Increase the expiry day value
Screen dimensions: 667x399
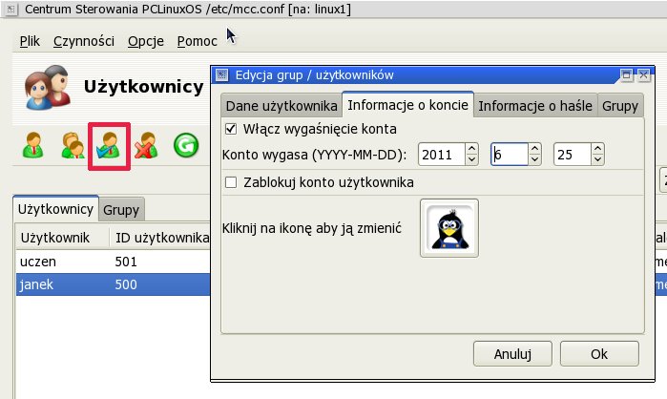[597, 149]
